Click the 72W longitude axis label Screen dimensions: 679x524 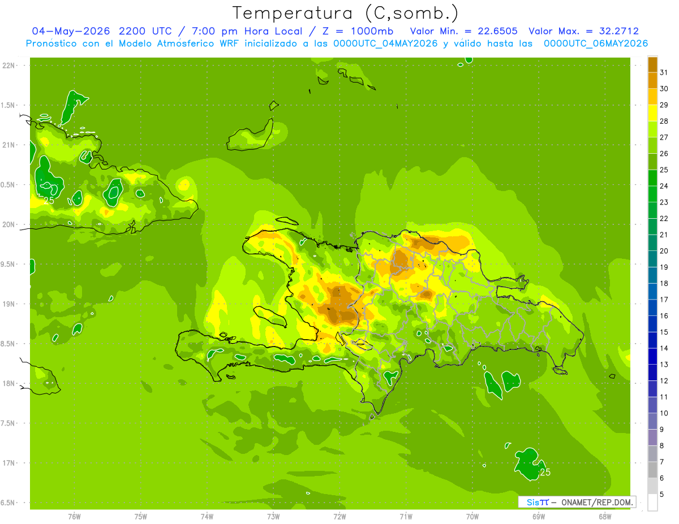point(339,516)
